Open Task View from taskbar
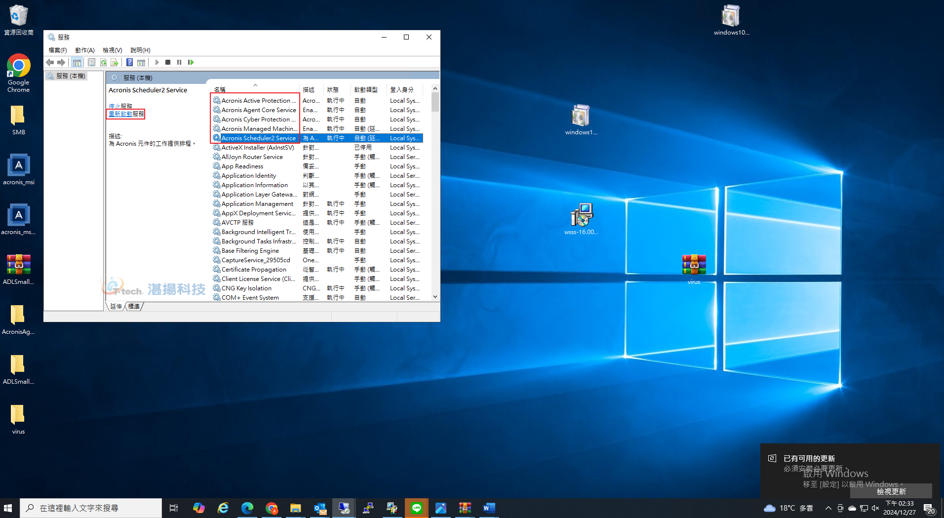944x518 pixels. tap(174, 508)
